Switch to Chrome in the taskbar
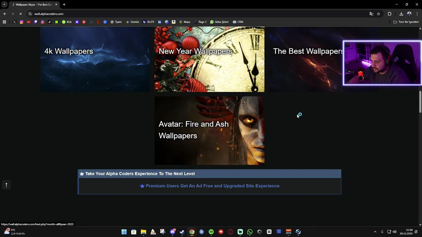This screenshot has height=237, width=422. [192, 232]
